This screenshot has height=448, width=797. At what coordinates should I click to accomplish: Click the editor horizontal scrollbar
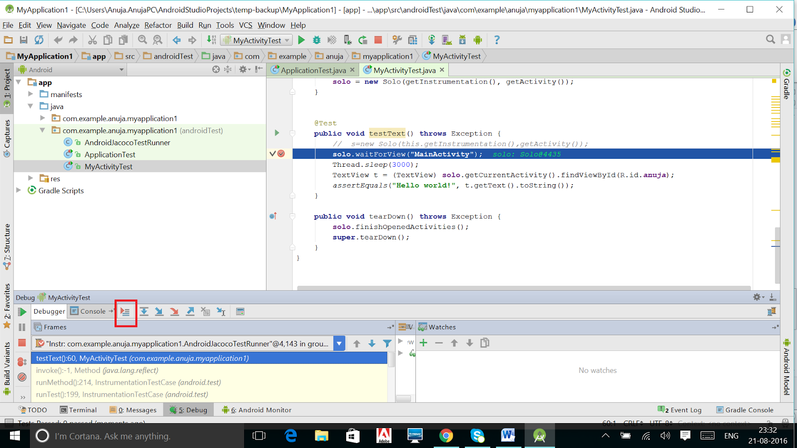click(524, 288)
